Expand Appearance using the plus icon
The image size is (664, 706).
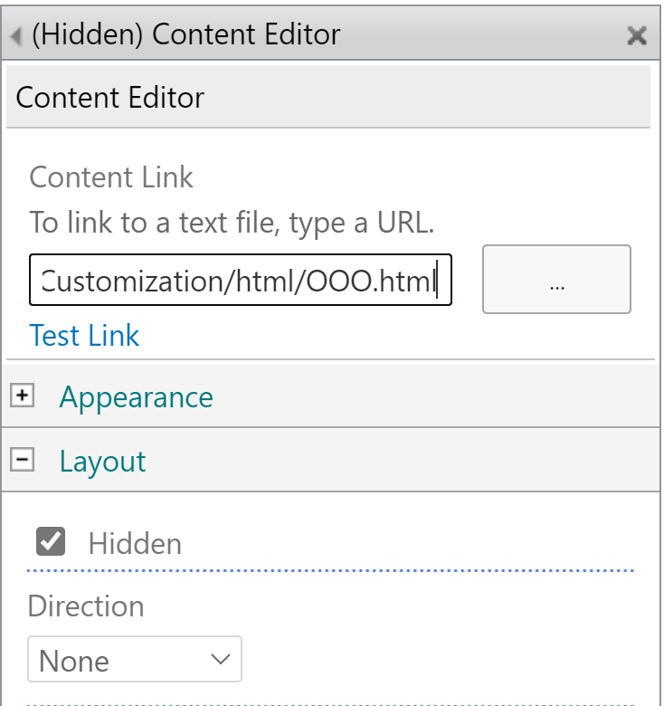click(23, 396)
